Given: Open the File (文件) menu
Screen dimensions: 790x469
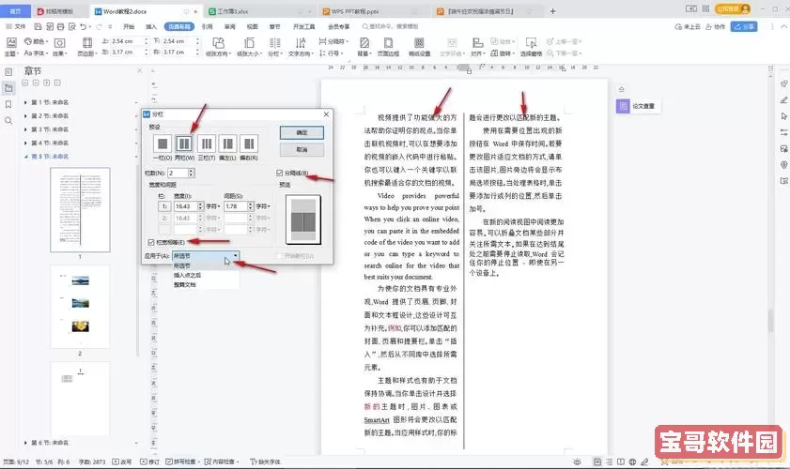Looking at the screenshot, I should click(x=16, y=26).
